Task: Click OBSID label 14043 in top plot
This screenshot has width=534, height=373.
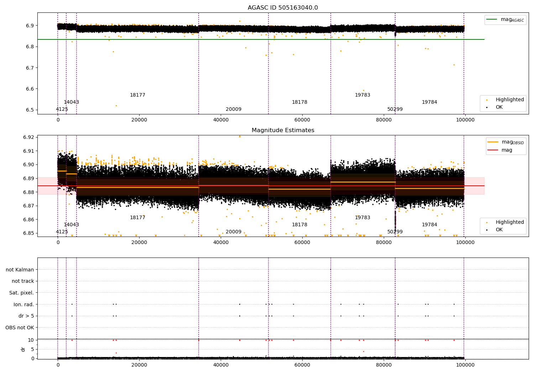Action: (71, 102)
